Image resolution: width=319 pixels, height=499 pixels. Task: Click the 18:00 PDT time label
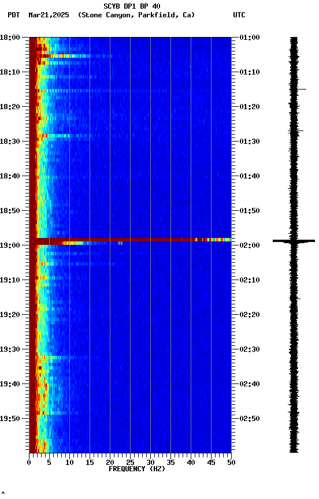(10, 38)
